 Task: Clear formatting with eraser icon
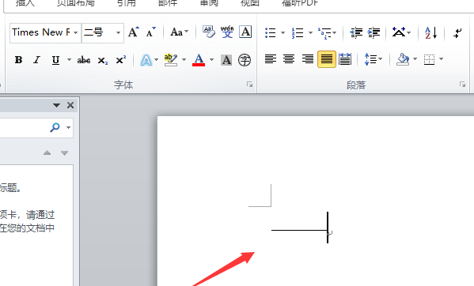tap(209, 32)
